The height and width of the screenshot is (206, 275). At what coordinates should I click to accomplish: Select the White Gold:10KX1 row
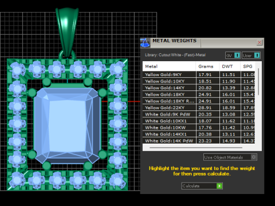(x=199, y=121)
